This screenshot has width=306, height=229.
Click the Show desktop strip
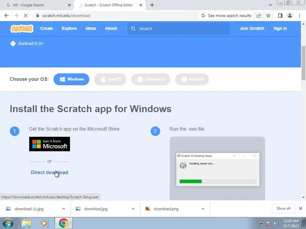[304, 223]
